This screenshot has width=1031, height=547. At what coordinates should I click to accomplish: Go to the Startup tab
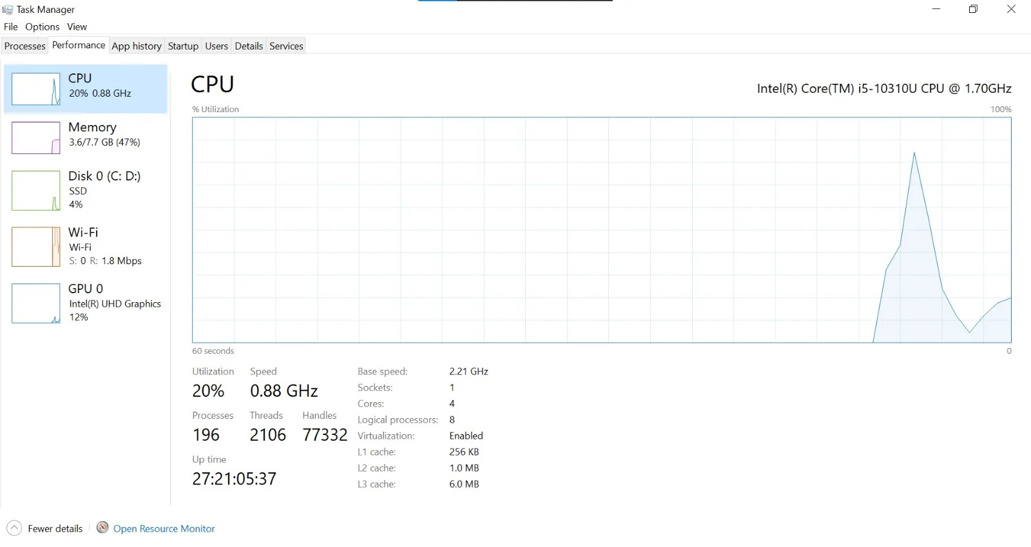(183, 46)
